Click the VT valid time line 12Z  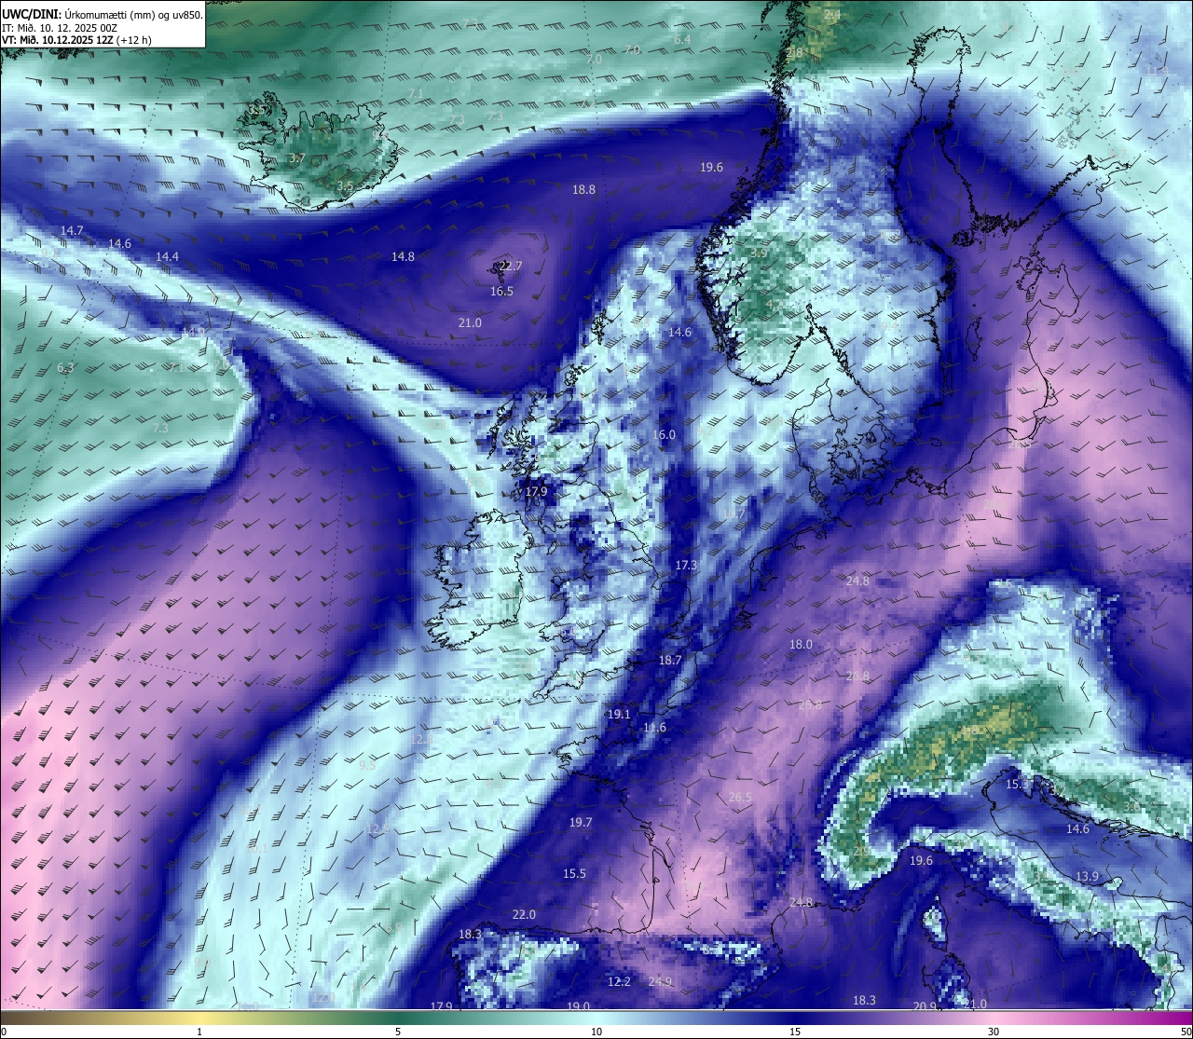pyautogui.click(x=76, y=40)
